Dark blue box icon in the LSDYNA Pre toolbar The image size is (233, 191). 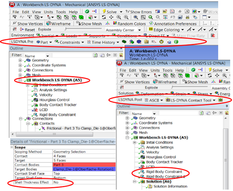tap(139, 42)
